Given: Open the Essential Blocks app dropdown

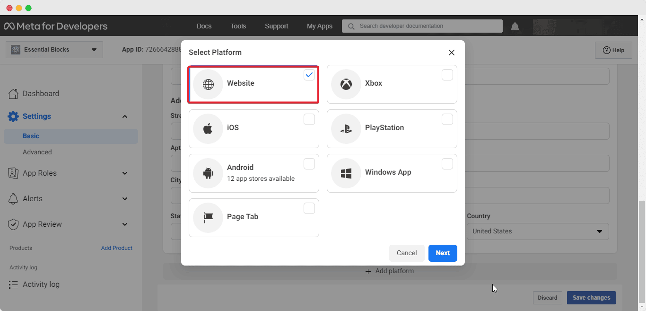Looking at the screenshot, I should click(x=54, y=50).
